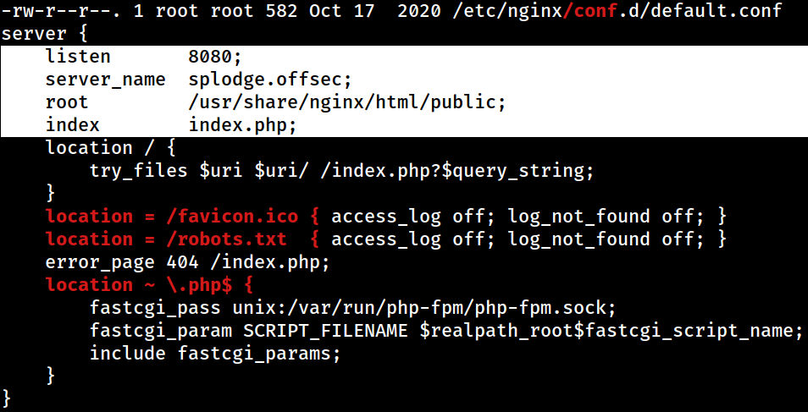808x412 pixels.
Task: Click the SCRIPT_FILENAME parameter text
Action: (324, 331)
